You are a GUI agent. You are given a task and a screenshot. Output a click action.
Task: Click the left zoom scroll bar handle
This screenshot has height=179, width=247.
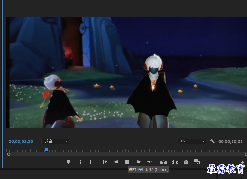pyautogui.click(x=9, y=154)
